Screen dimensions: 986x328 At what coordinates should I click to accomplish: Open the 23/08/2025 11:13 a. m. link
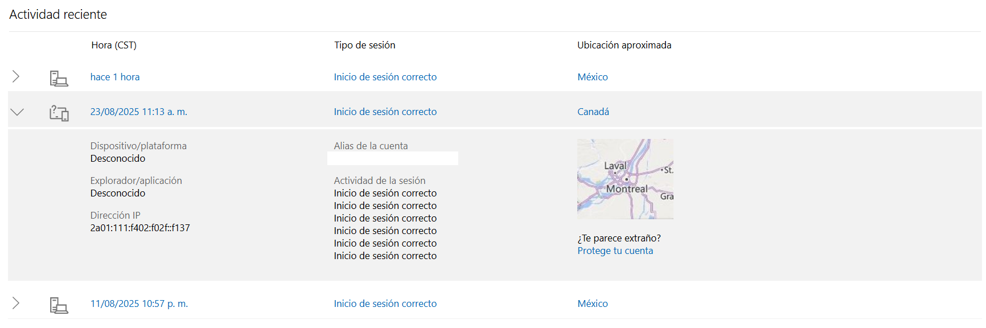click(x=138, y=112)
